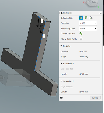Choose the body selection filter icon
The image size is (104, 113).
point(86,18)
